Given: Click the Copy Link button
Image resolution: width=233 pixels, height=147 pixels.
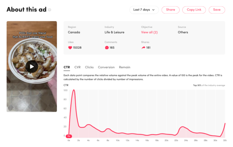Looking at the screenshot, I should coord(194,10).
